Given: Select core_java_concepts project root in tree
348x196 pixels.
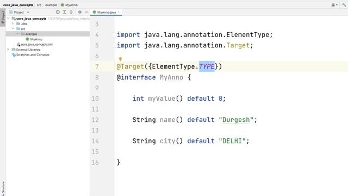Looking at the screenshot, I should tap(31, 19).
